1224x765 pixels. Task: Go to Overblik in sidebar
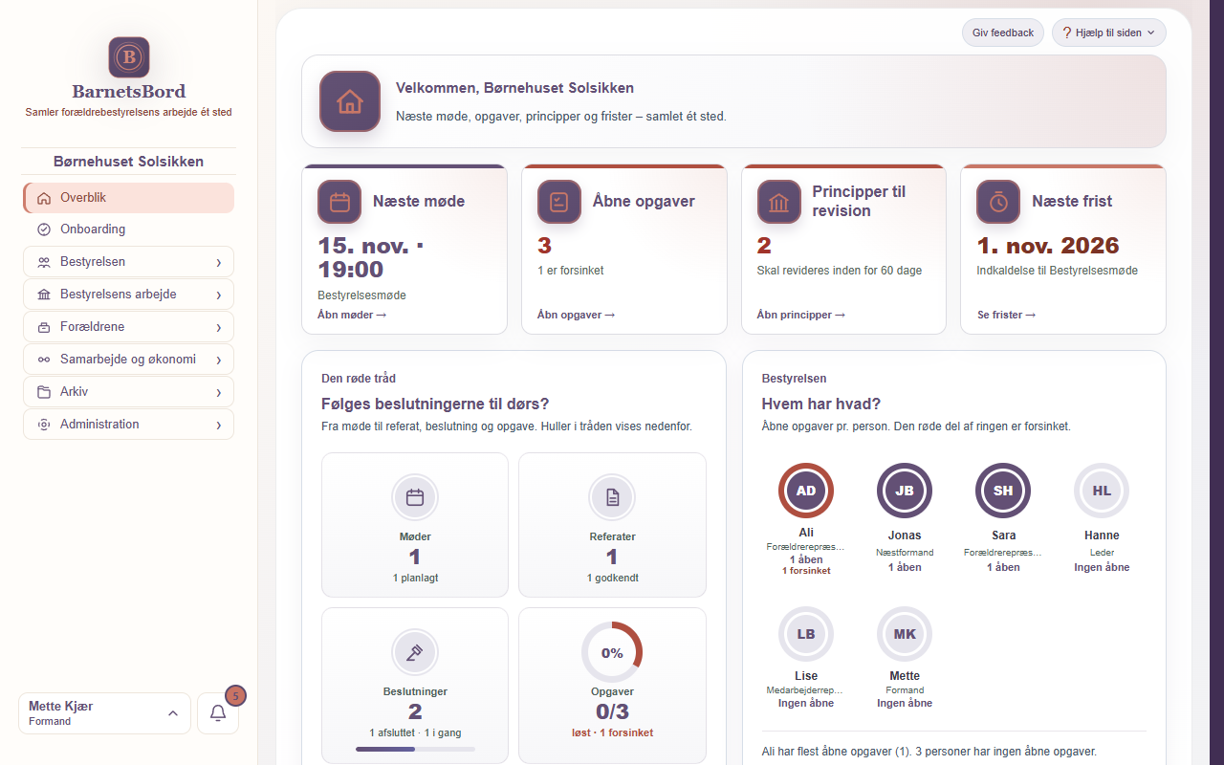[x=128, y=198]
